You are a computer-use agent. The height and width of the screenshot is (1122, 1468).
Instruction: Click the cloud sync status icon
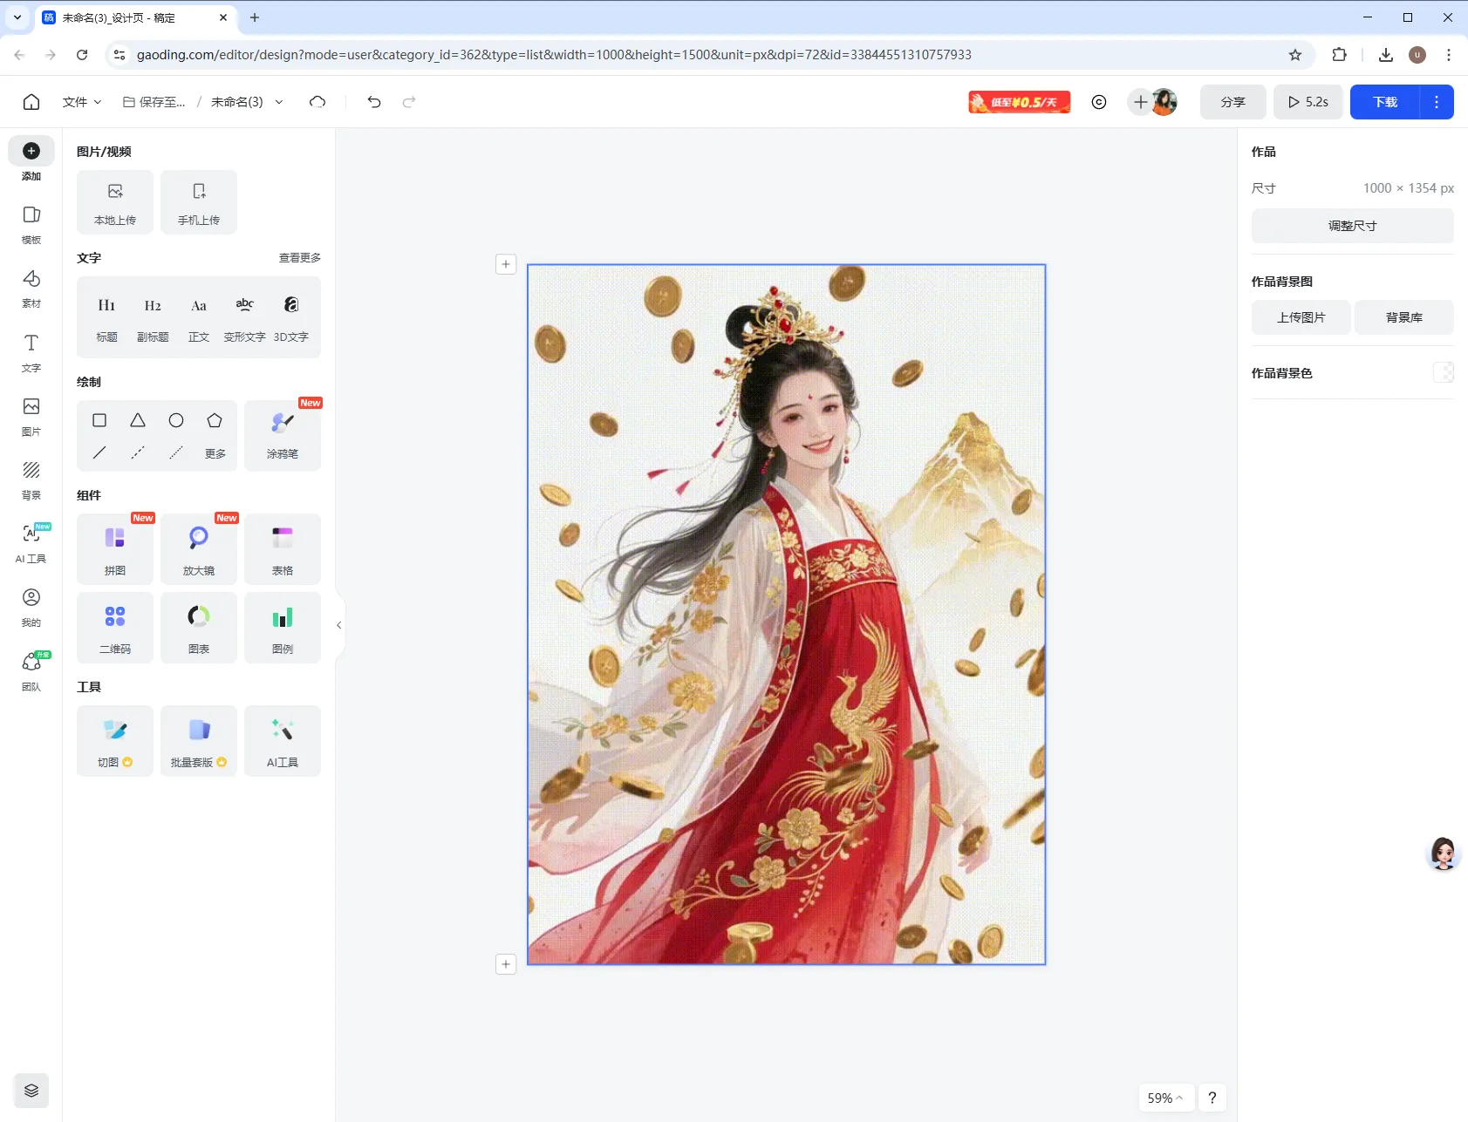tap(317, 102)
